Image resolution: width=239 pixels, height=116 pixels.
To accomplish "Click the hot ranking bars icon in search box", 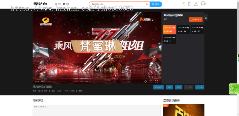I will pos(147,4).
